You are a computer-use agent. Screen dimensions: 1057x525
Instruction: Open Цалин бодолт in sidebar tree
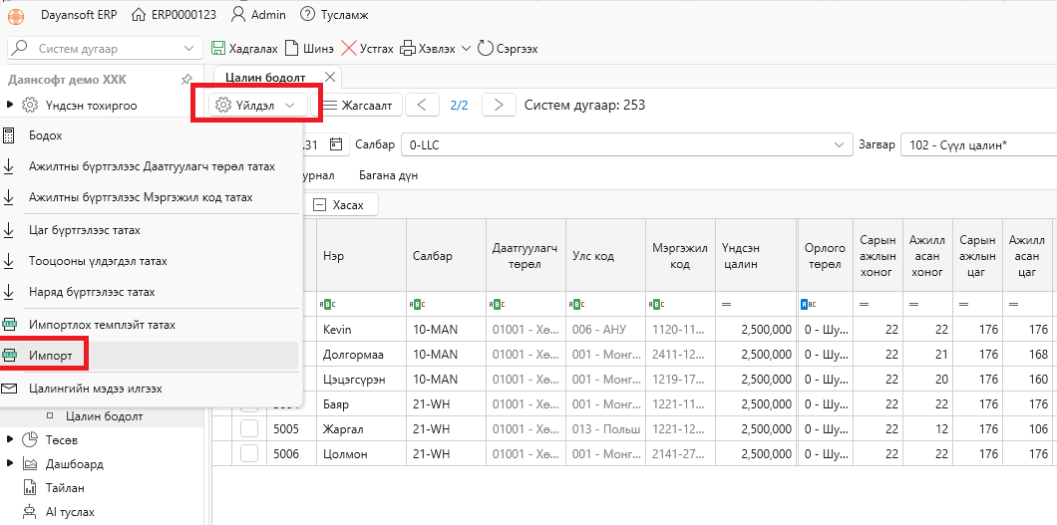105,416
